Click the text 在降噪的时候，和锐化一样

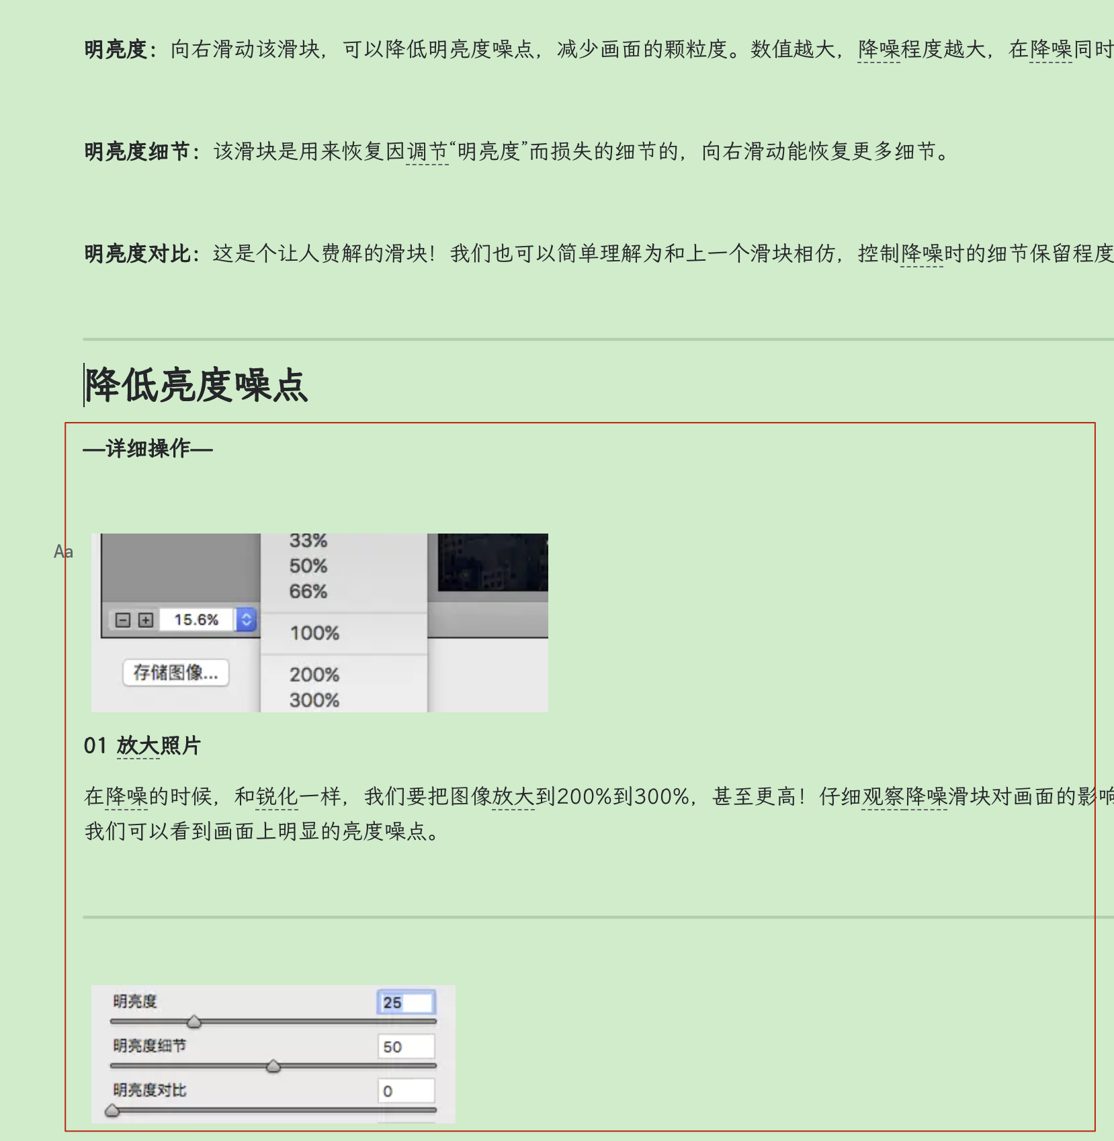tap(213, 796)
